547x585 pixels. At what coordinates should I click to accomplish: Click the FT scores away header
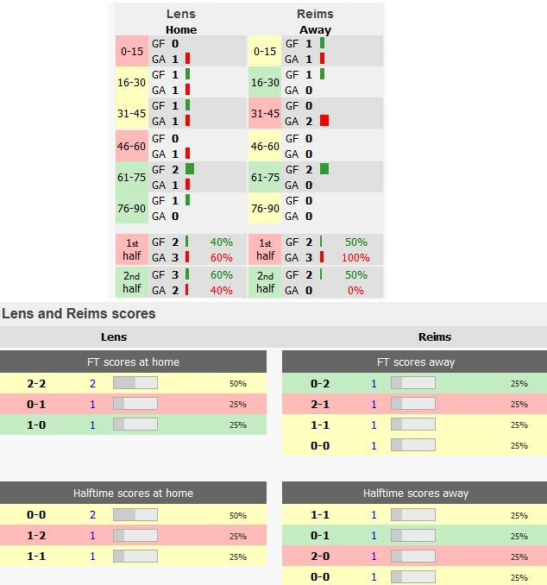[x=415, y=362]
